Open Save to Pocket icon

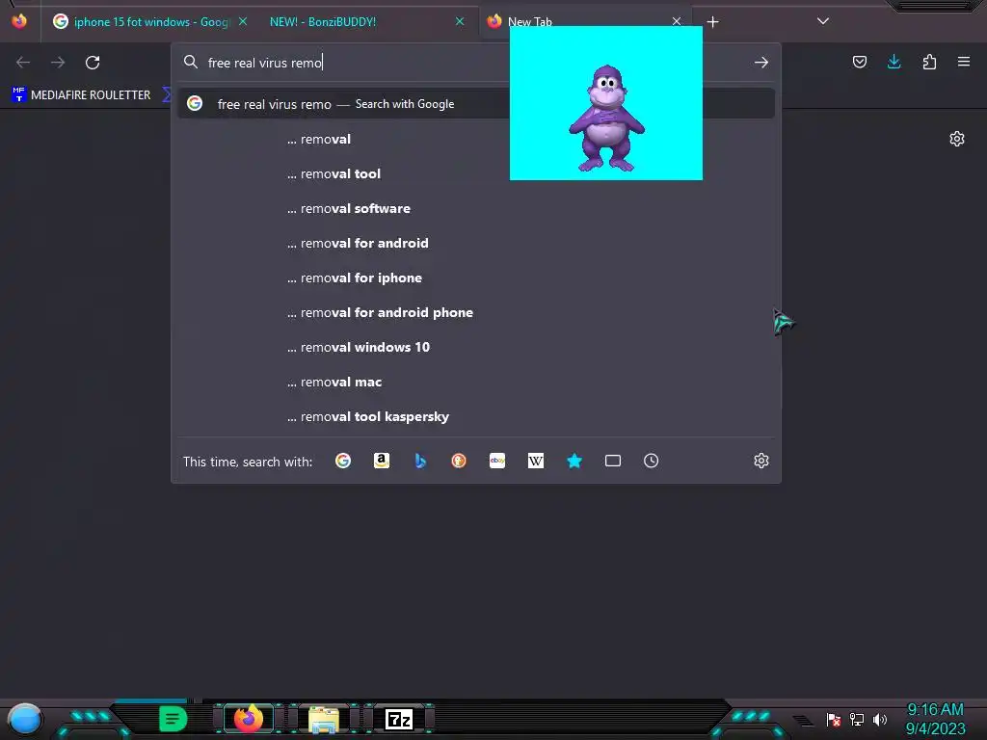(x=860, y=62)
